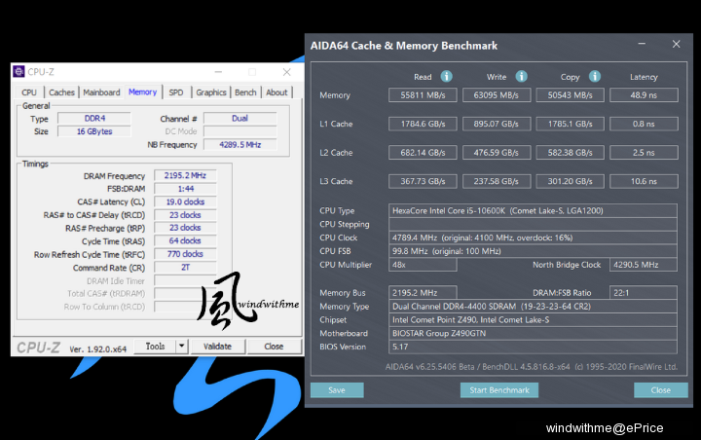Click L2 Cache Write value 476.59 GB/s
This screenshot has height=440, width=701.
(497, 153)
